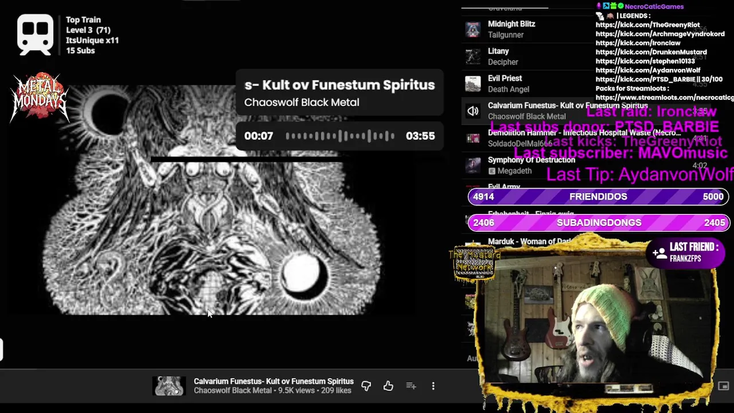734x413 pixels.
Task: Dislike the current song with thumbs-down
Action: point(366,386)
